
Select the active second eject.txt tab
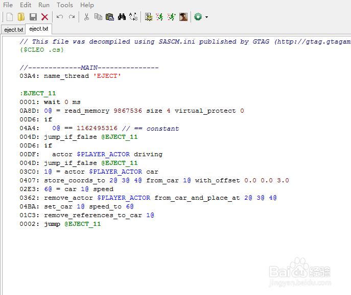click(x=39, y=29)
